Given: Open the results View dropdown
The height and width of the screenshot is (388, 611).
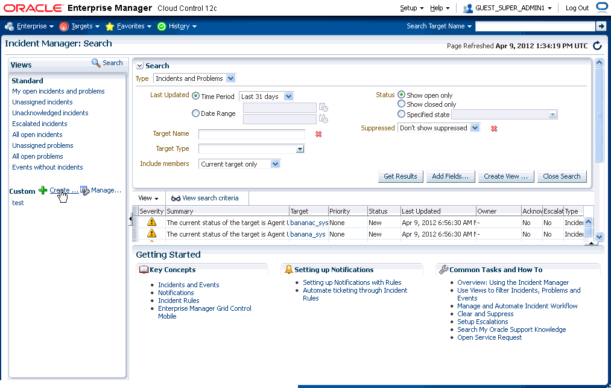Looking at the screenshot, I should 148,198.
